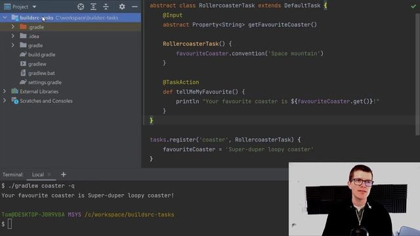This screenshot has width=420, height=236.
Task: Click 'Space mountain' string literal
Action: point(294,54)
